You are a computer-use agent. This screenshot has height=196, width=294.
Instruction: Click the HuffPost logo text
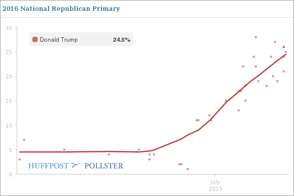coord(48,166)
